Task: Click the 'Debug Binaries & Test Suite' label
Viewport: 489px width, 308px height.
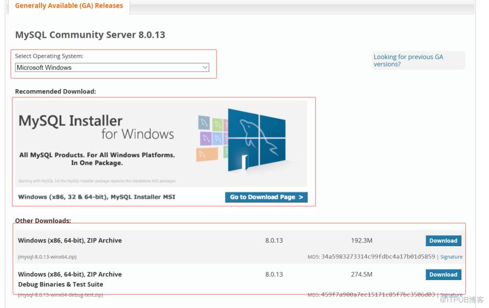Action: click(60, 284)
